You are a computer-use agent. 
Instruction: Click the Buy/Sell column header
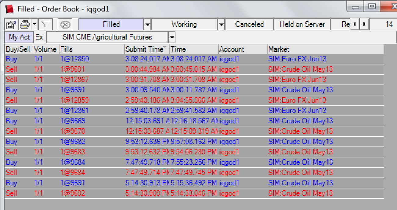(19, 49)
